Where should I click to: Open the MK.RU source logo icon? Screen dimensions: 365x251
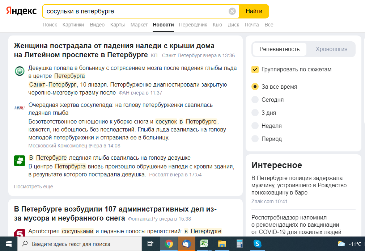[20, 108]
